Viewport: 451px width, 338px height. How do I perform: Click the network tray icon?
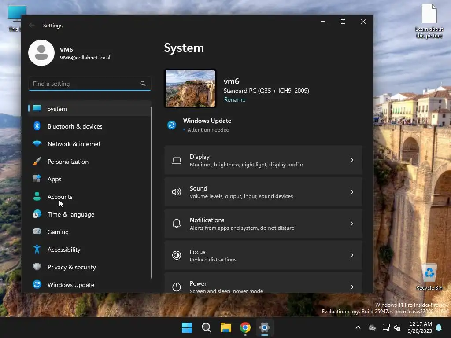[x=386, y=327]
